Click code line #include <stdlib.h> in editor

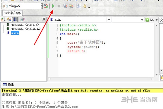[x=78, y=30]
